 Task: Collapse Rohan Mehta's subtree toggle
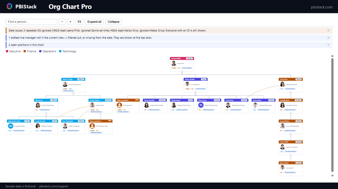click(195, 92)
